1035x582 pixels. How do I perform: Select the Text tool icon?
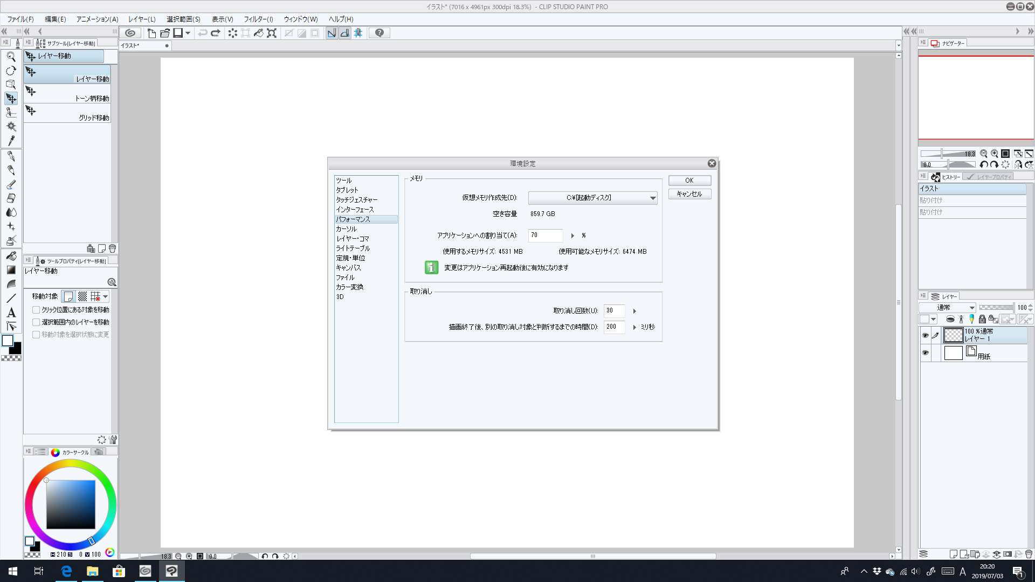(x=11, y=313)
